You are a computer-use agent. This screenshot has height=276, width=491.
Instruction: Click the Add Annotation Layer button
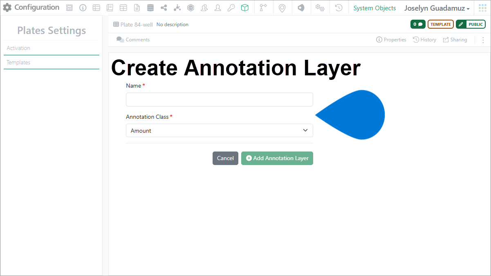coord(277,158)
